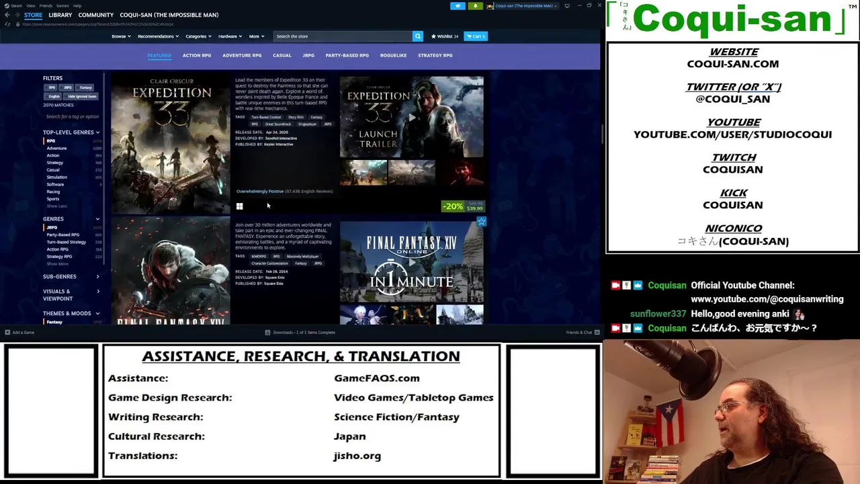Click the padlock icon next to URL
The image size is (860, 484).
(17, 24)
